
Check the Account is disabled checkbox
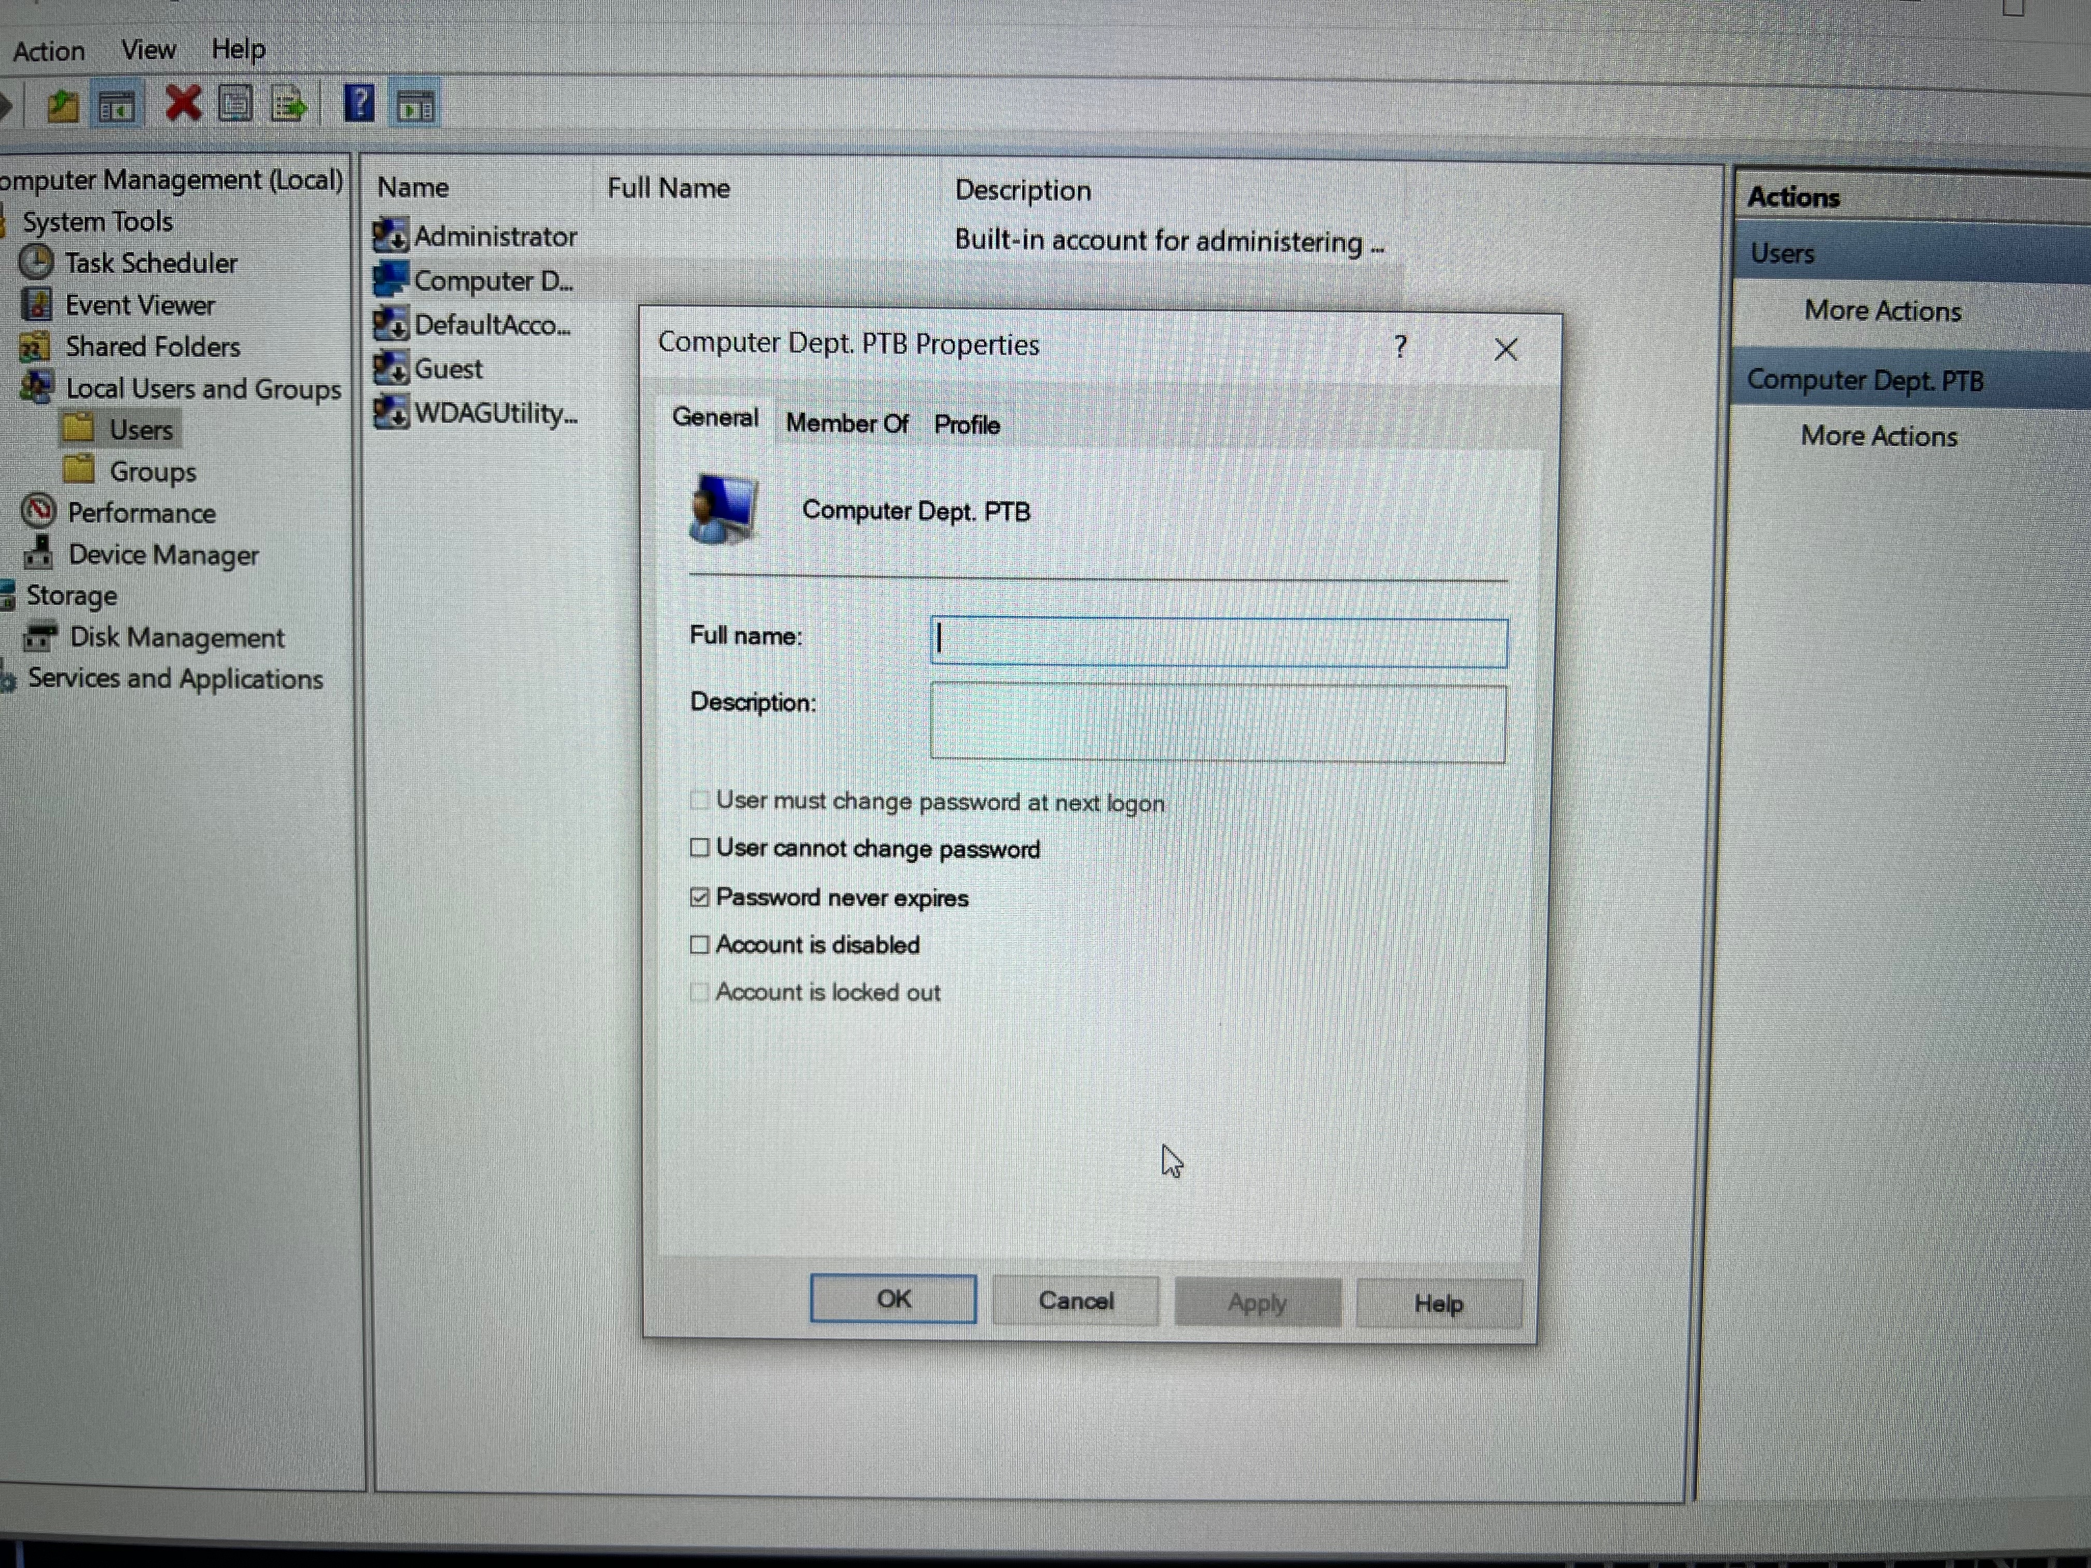[700, 944]
